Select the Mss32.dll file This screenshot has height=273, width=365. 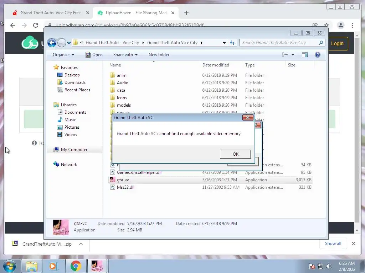[x=210, y=187]
